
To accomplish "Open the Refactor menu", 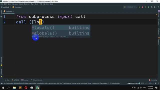I will [x=27, y=4].
